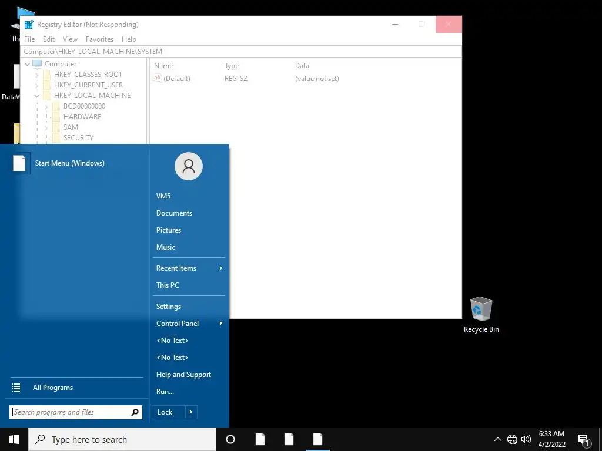
Task: Click the REG_SZ type cell
Action: 236,79
